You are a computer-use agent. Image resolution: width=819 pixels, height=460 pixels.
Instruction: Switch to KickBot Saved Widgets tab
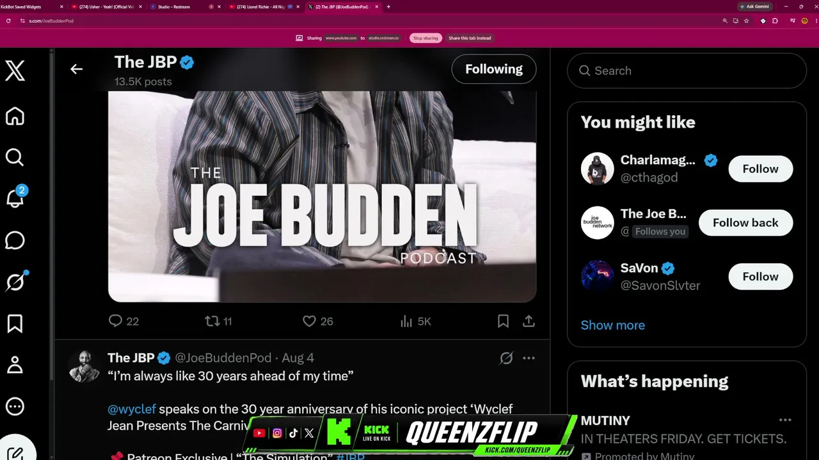coord(32,6)
